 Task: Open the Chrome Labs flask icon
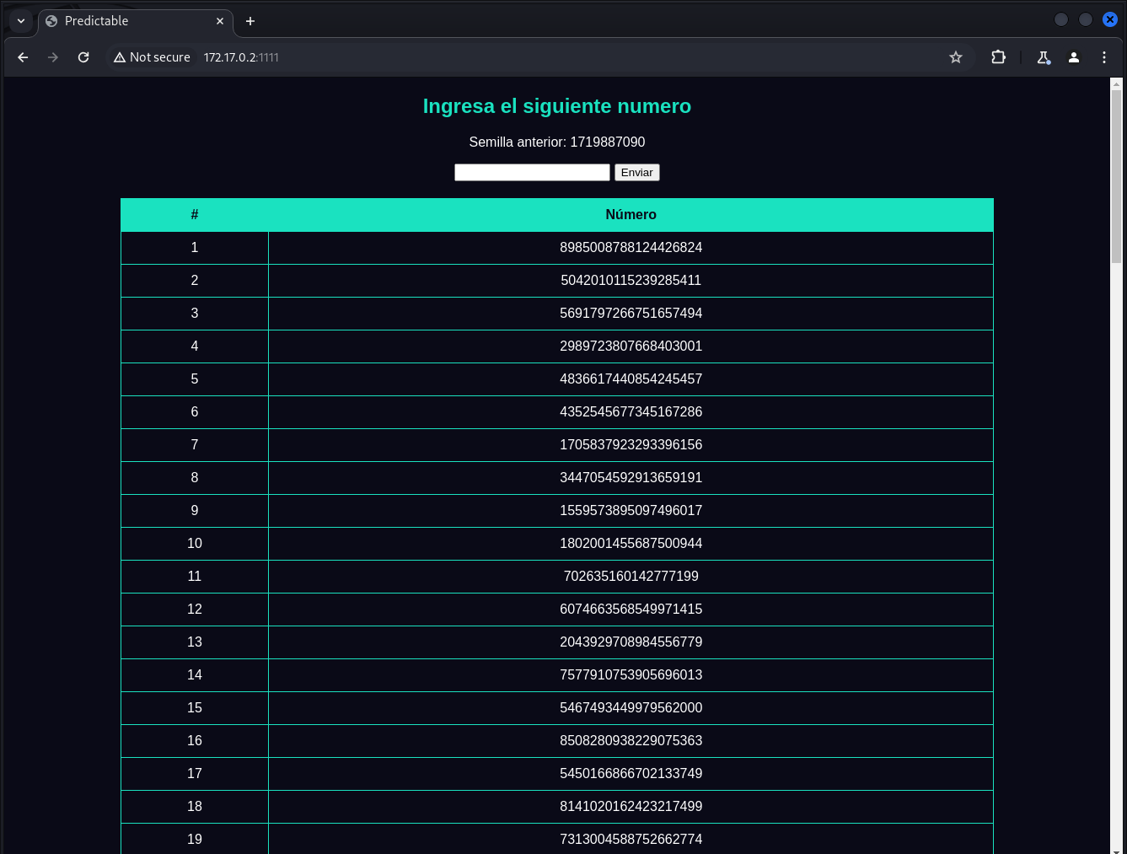[x=1044, y=57]
